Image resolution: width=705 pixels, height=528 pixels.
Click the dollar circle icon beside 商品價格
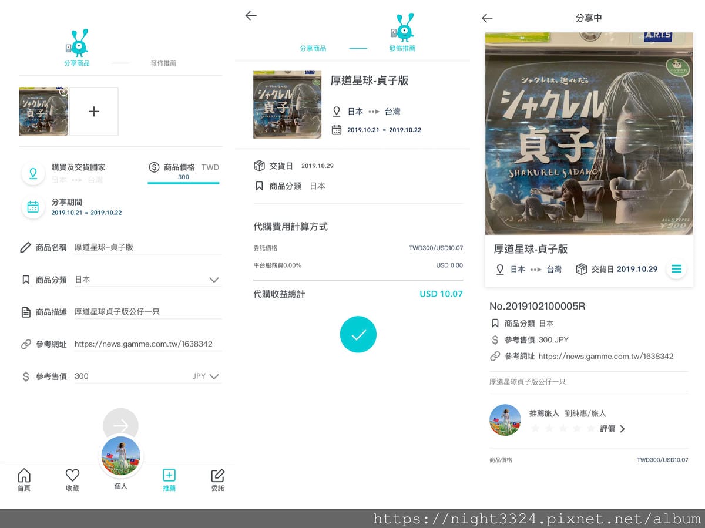154,167
